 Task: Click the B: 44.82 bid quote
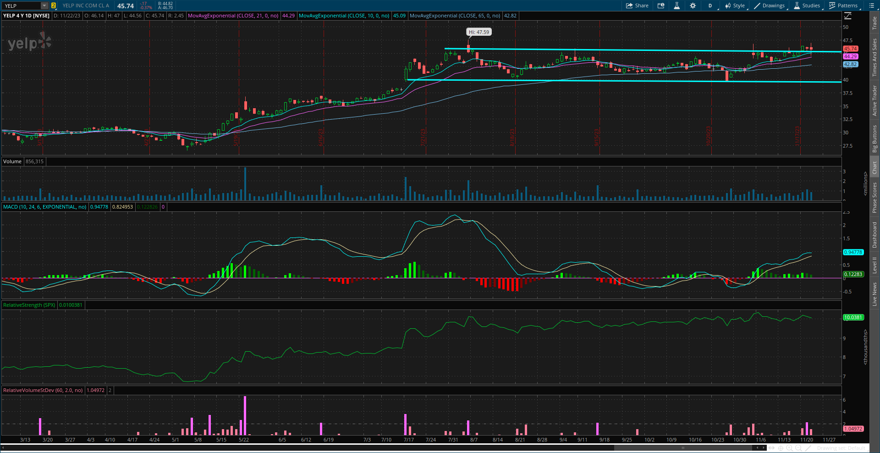(x=165, y=4)
